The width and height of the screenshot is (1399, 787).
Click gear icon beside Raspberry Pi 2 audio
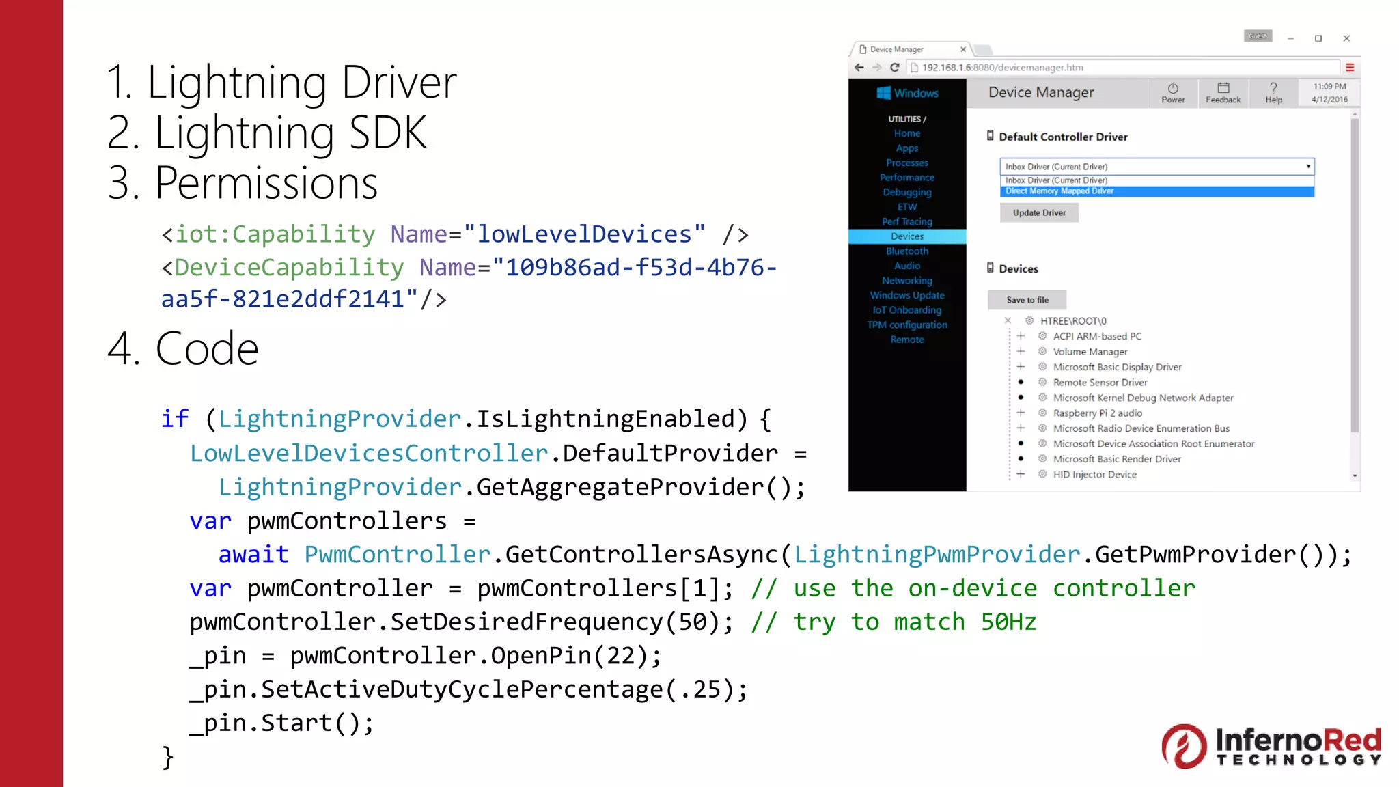(x=1042, y=413)
